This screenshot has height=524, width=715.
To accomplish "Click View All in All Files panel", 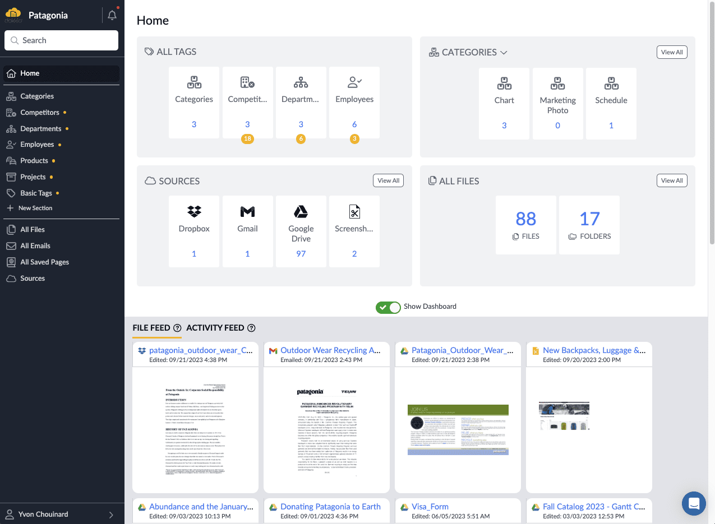I will [x=672, y=180].
